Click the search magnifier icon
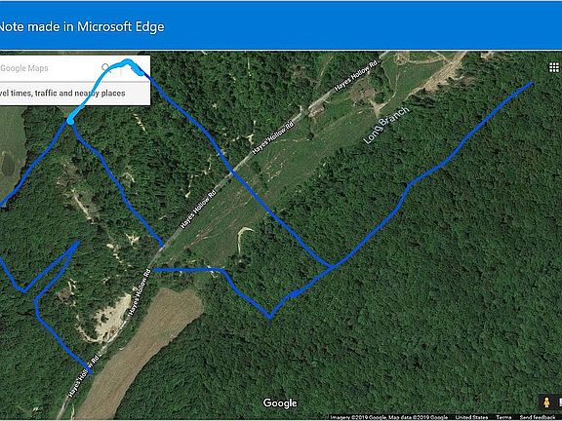Viewport: 562px width, 421px height. [x=105, y=67]
